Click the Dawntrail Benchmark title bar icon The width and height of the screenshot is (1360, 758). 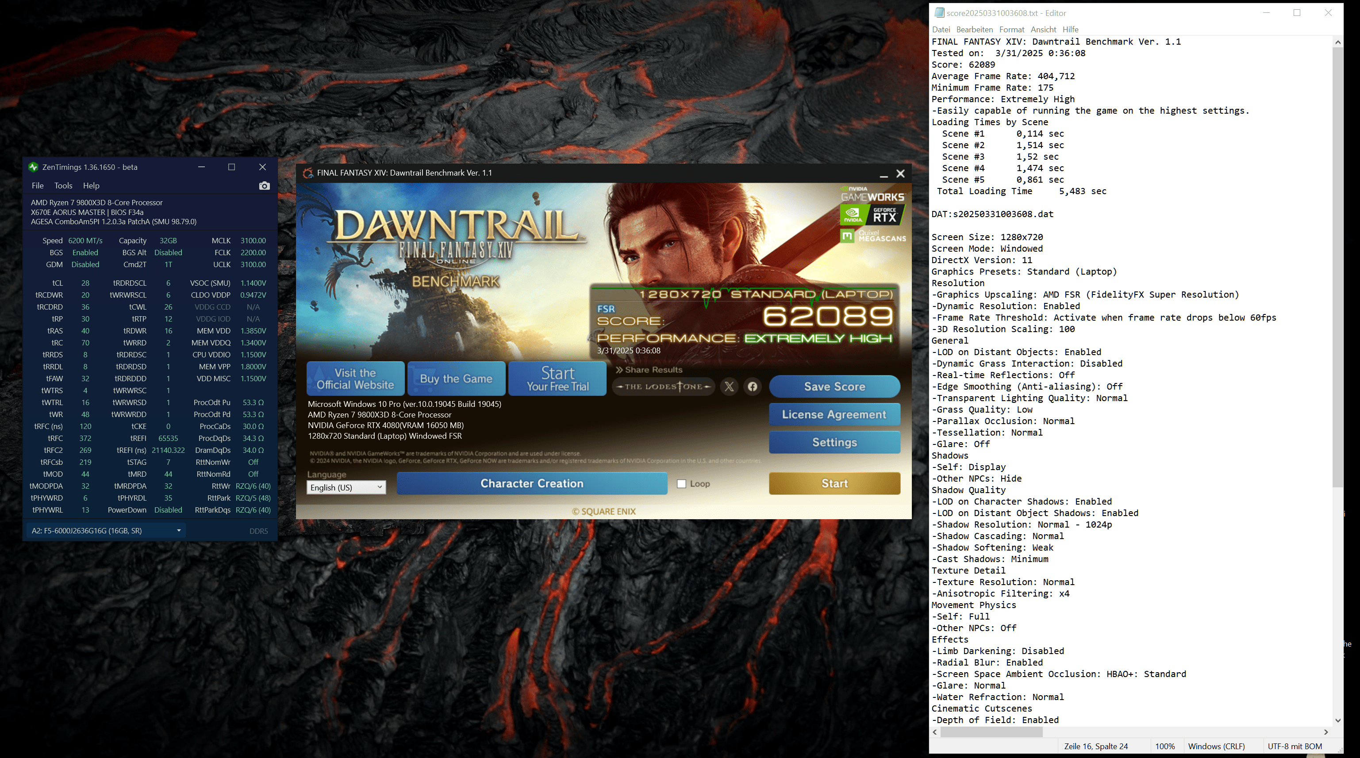point(307,172)
